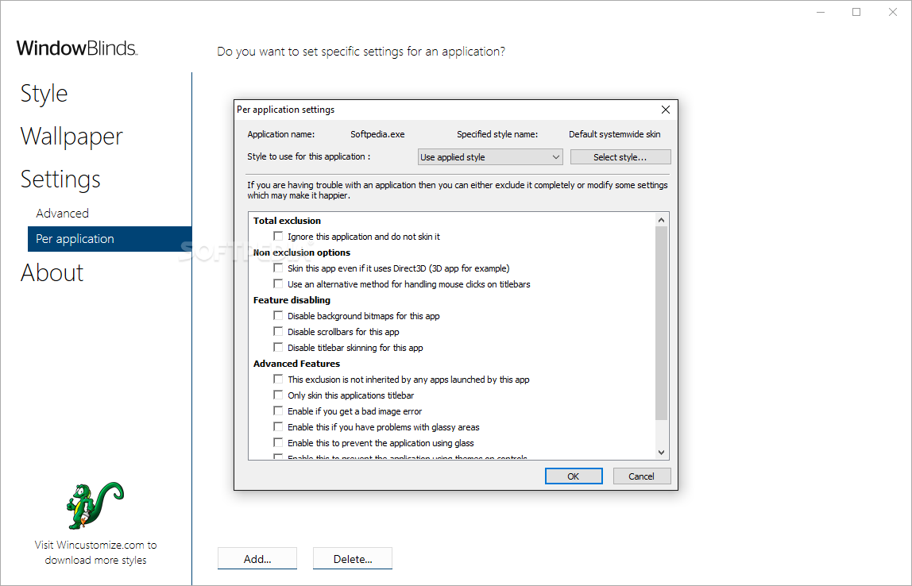Image resolution: width=912 pixels, height=586 pixels.
Task: Open the Wallpaper section in sidebar
Action: pos(71,137)
